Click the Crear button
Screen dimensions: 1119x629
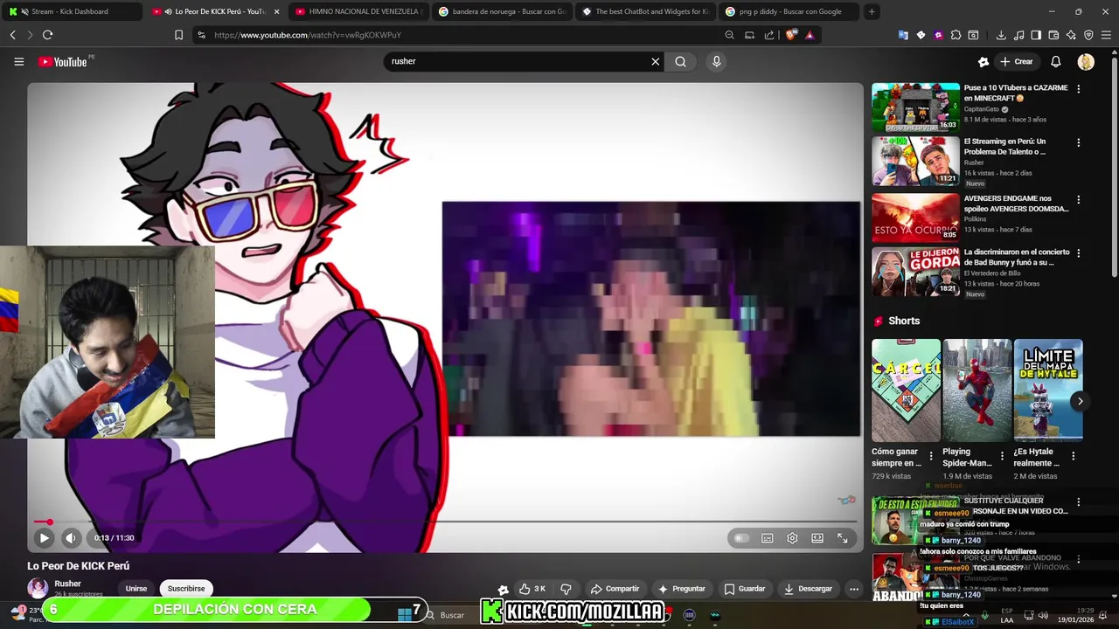1017,61
